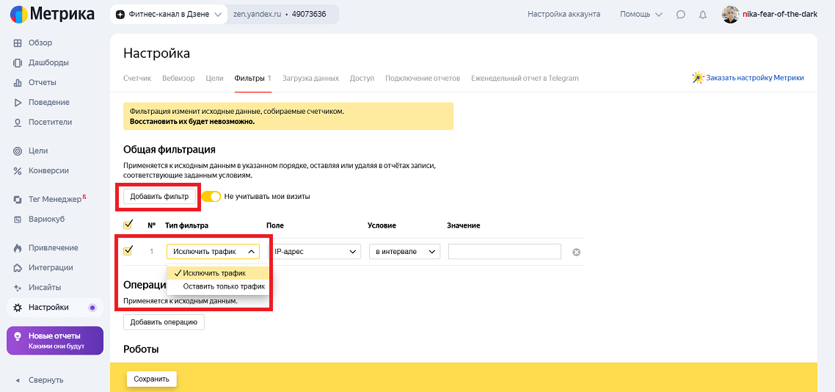This screenshot has height=392, width=835.
Task: Click the Добавить фильтр button
Action: click(159, 196)
